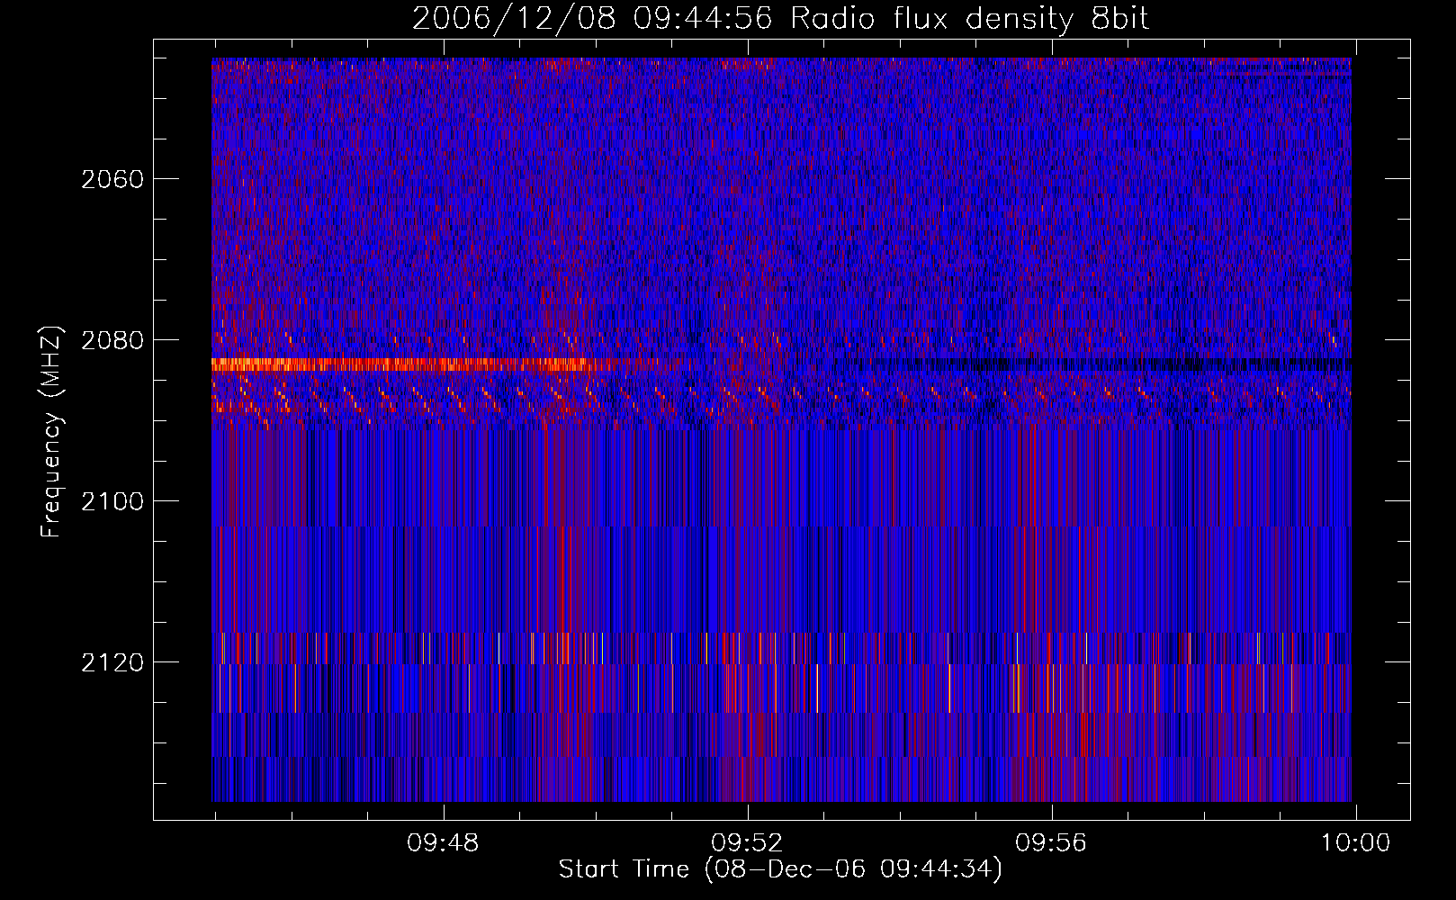1456x900 pixels.
Task: Click the 09:56 time tick label
Action: click(x=1051, y=843)
